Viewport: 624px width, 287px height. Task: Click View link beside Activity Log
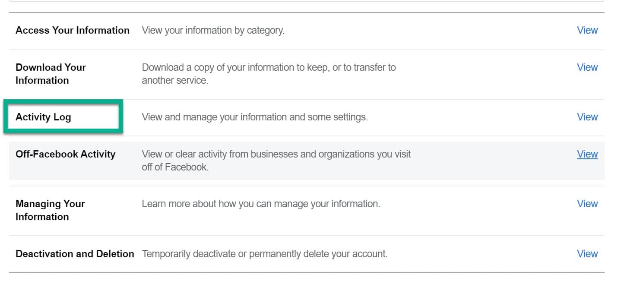click(x=587, y=117)
